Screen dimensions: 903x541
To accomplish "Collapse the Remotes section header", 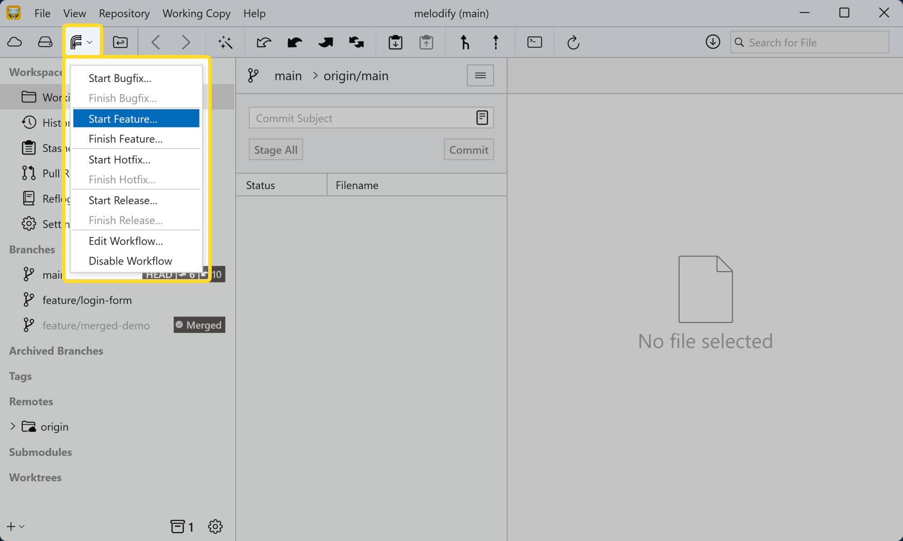I will pyautogui.click(x=31, y=401).
